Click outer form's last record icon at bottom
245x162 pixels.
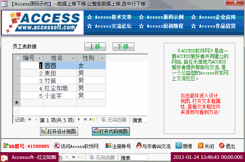pos(73,157)
